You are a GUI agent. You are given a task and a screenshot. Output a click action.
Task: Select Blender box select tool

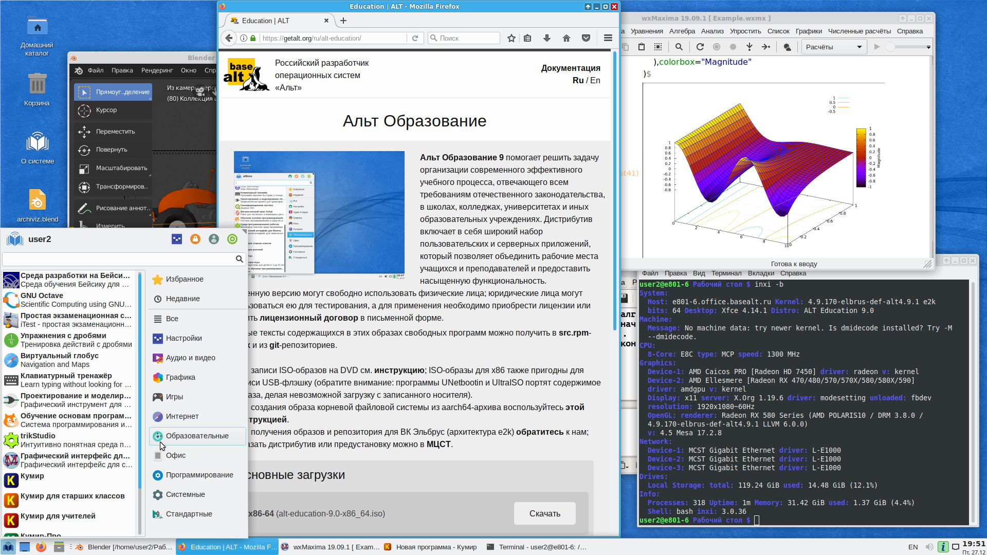pyautogui.click(x=113, y=92)
